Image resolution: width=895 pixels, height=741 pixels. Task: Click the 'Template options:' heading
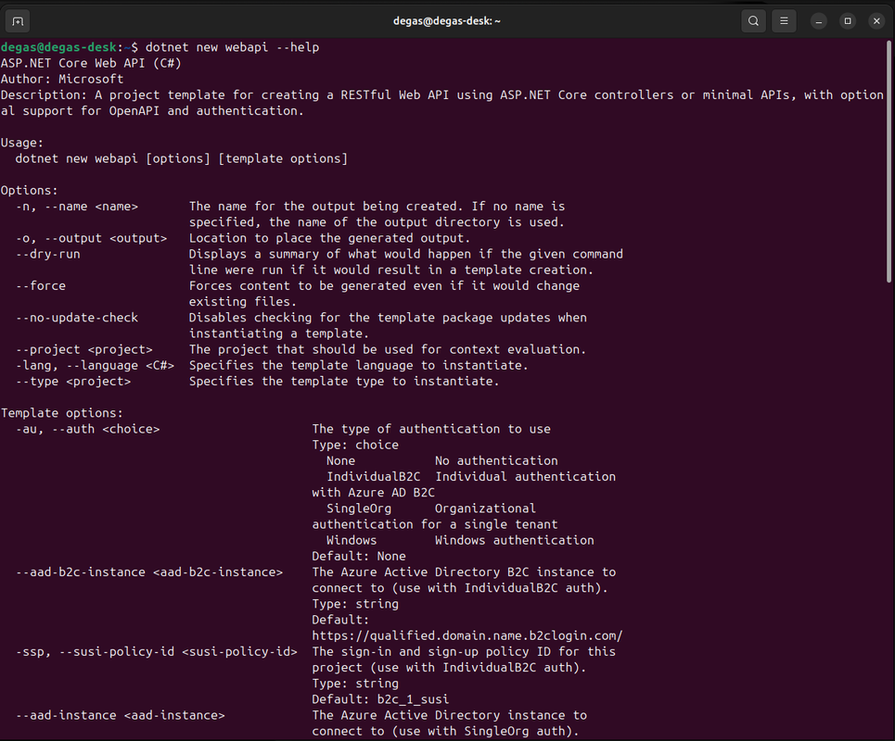[61, 413]
